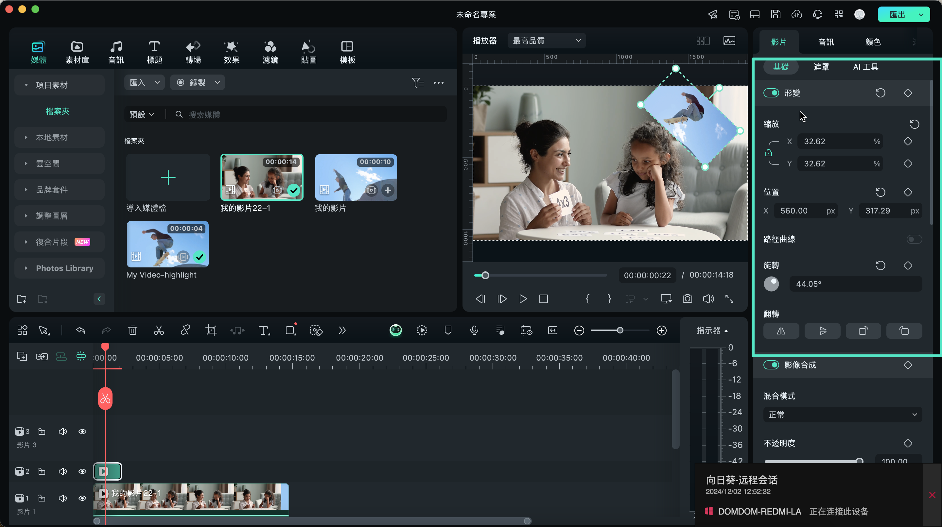Take a snapshot with the camera icon
This screenshot has height=527, width=942.
point(687,298)
